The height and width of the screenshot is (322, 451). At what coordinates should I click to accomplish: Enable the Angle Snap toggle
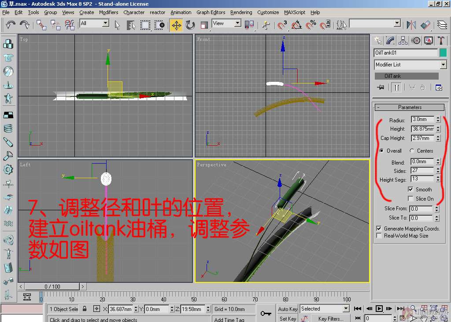296,25
